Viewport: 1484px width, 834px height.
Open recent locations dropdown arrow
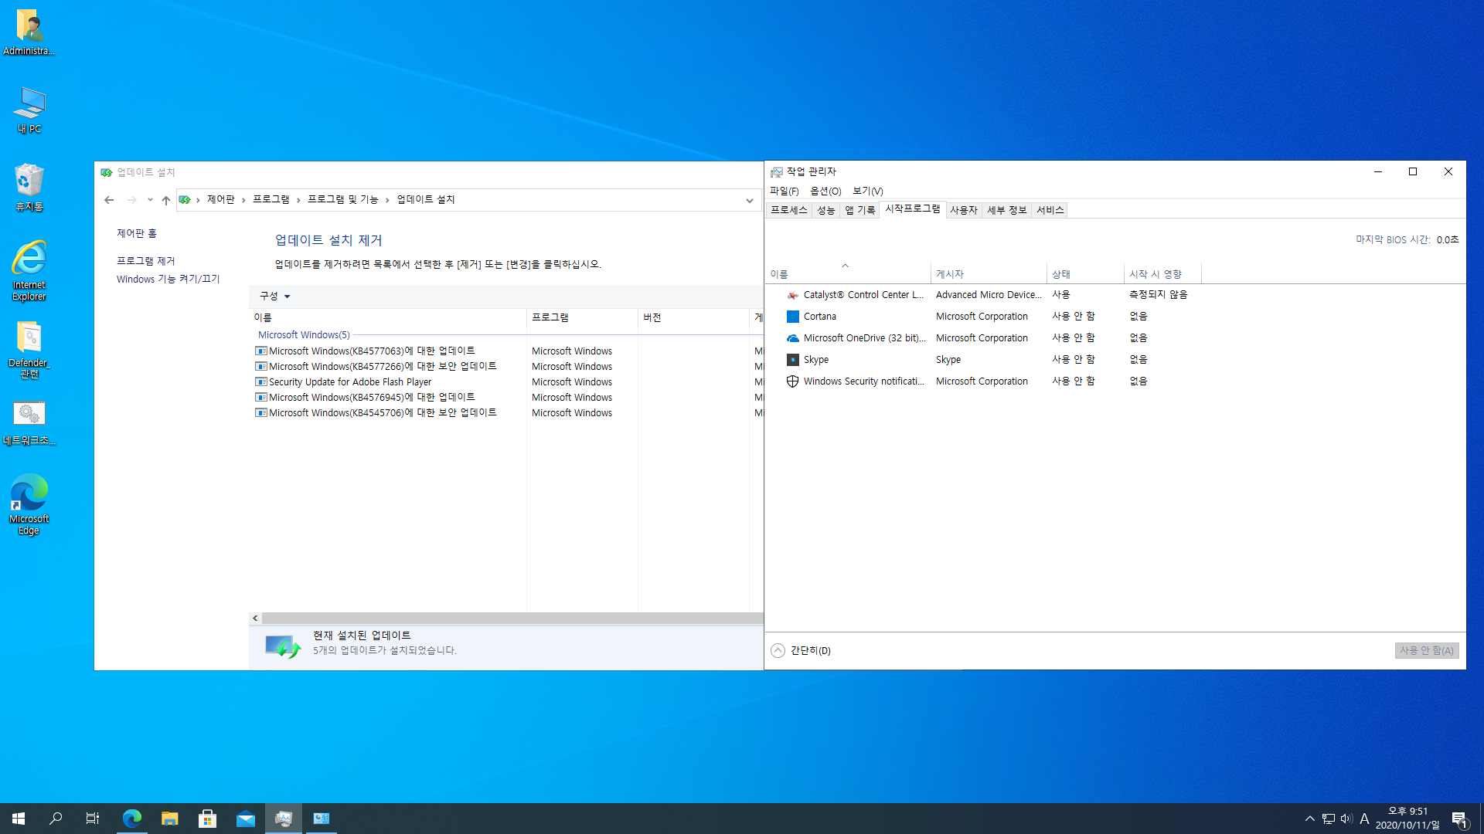coord(150,200)
